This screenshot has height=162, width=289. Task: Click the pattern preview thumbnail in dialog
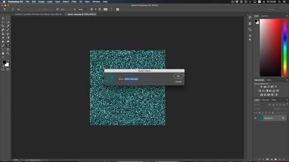111,79
